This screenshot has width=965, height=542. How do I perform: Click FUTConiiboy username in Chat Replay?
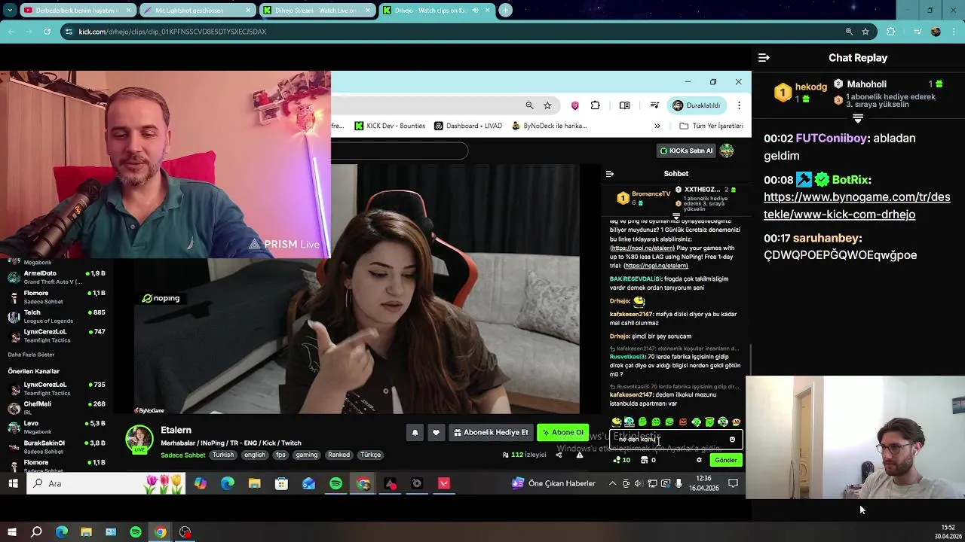pyautogui.click(x=832, y=139)
